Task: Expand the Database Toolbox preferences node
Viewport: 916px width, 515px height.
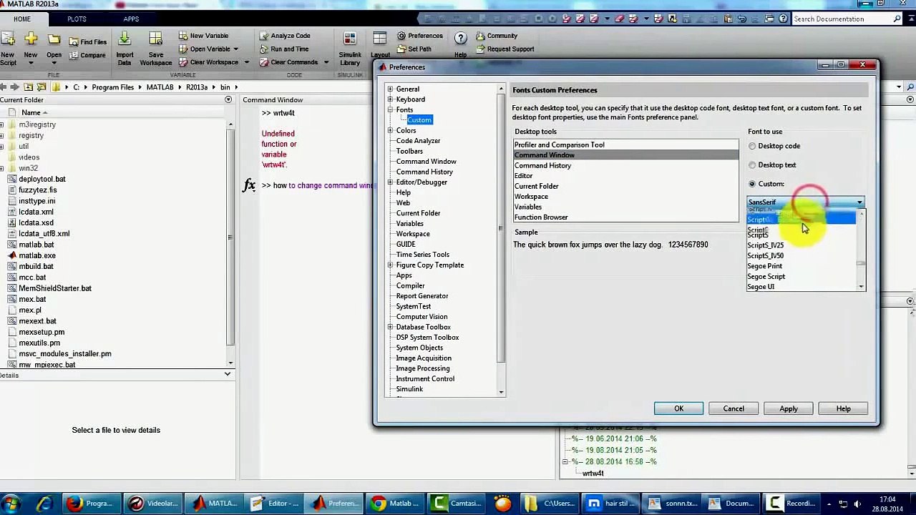Action: tap(390, 327)
